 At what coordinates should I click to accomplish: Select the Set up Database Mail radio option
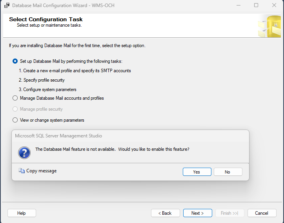coord(15,61)
